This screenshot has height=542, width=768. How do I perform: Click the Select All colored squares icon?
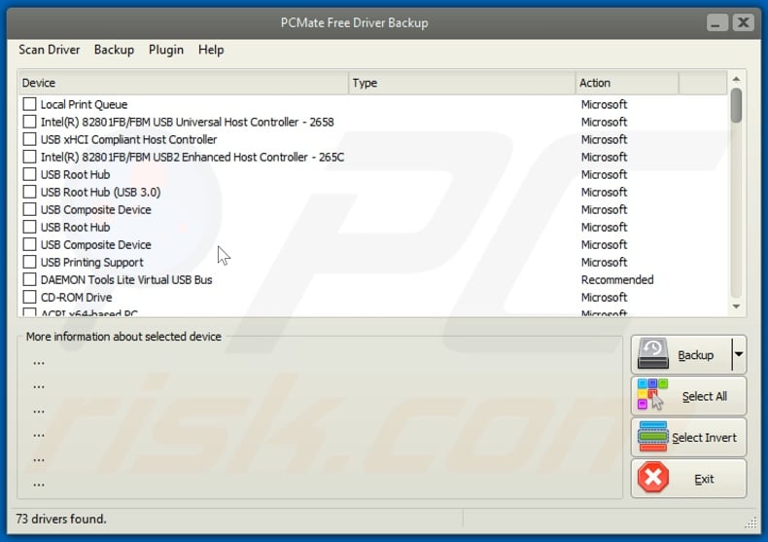point(653,396)
